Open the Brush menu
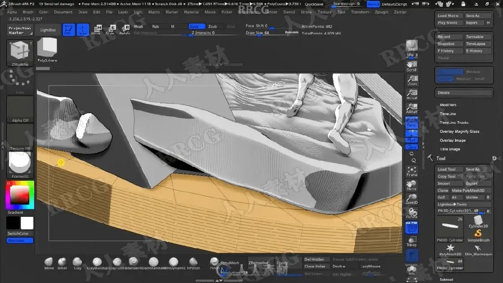This screenshot has width=503, height=283. click(x=28, y=12)
